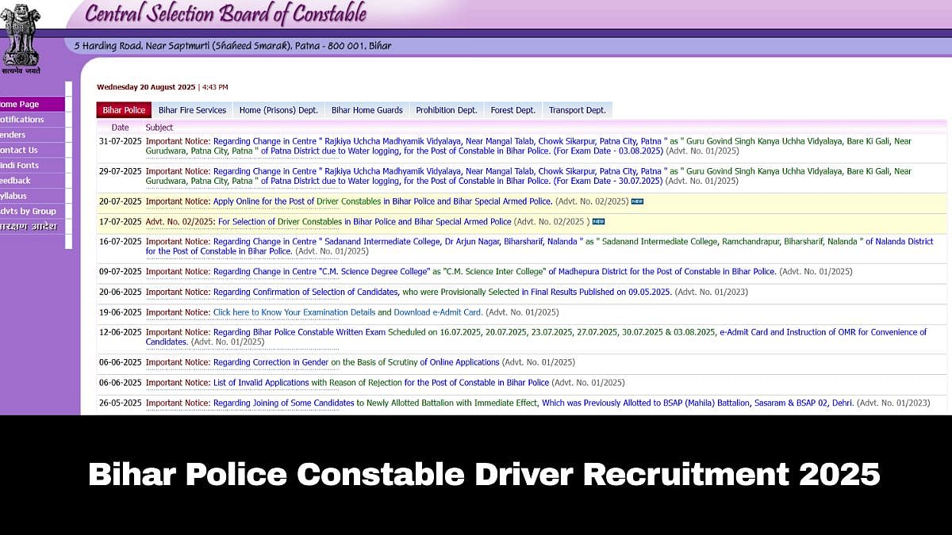Click NEW badge beside Advt. No. 02/2025 notice

point(598,222)
